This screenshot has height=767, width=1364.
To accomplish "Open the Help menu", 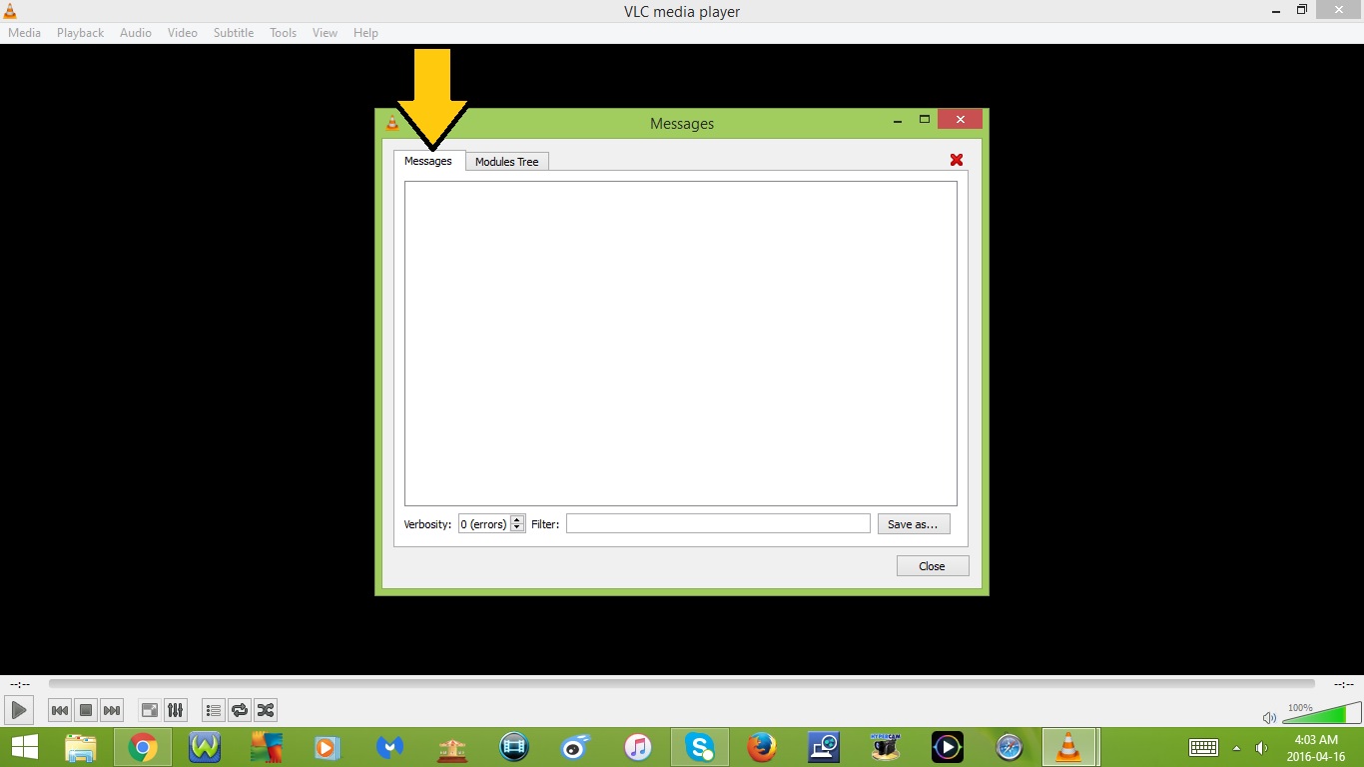I will (365, 33).
